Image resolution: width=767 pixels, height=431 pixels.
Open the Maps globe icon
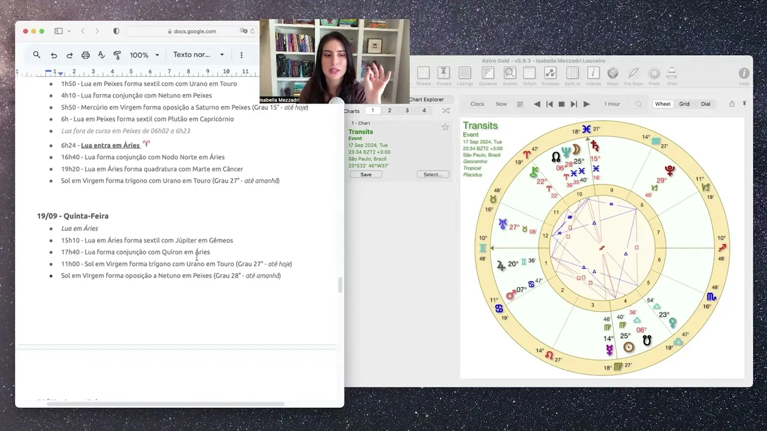[612, 73]
